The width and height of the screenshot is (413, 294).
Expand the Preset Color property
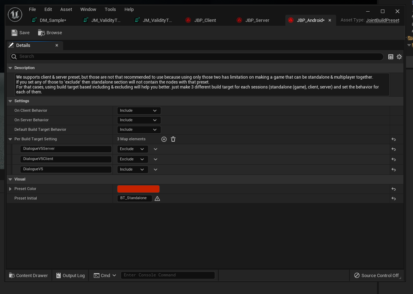[x=10, y=189]
